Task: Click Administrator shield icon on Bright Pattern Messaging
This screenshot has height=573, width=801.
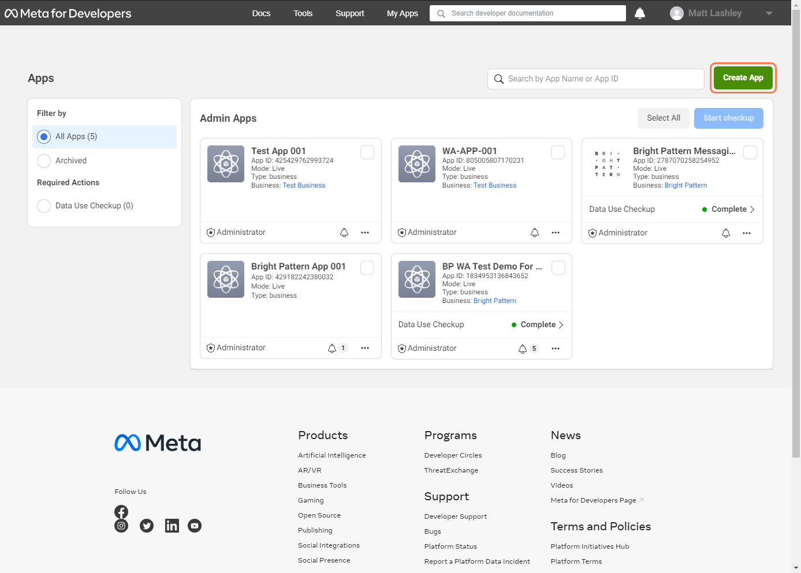Action: pos(593,233)
